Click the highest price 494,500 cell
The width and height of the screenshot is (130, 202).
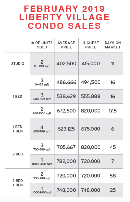click(91, 82)
